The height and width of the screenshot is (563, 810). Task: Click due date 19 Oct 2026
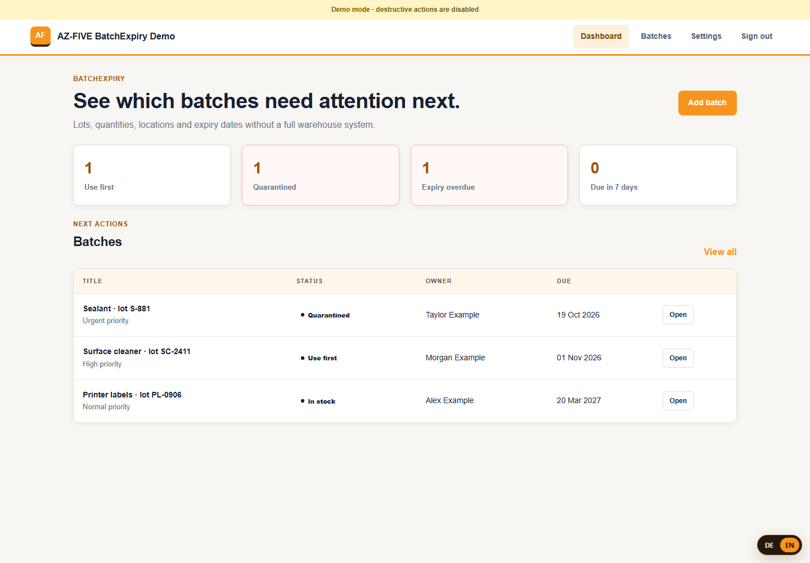point(578,315)
